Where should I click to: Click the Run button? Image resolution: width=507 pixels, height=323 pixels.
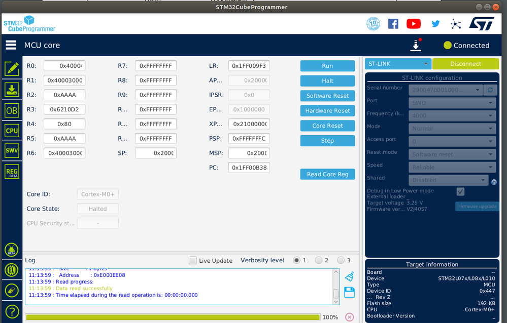point(327,66)
